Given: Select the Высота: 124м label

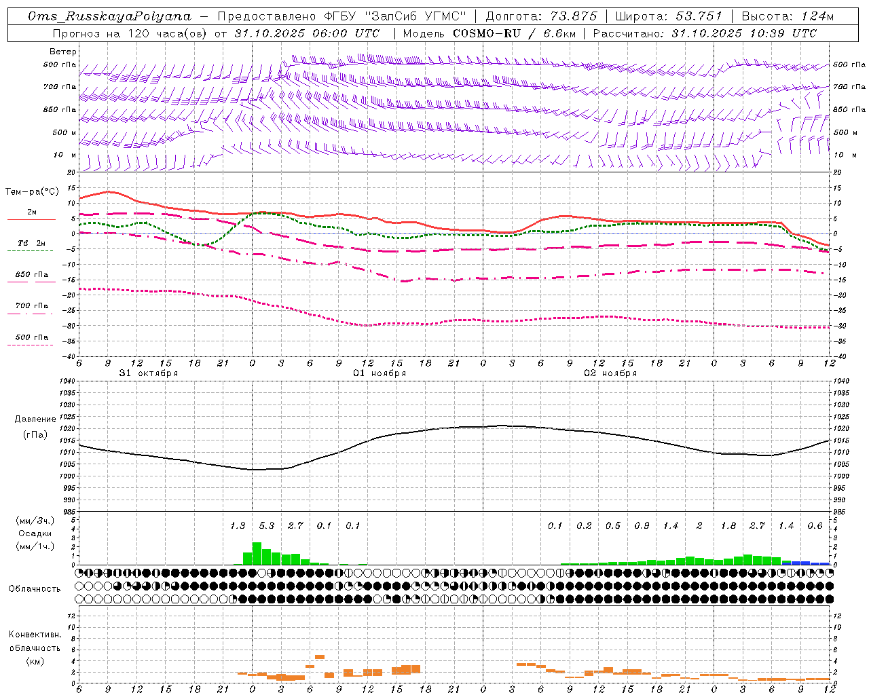Looking at the screenshot, I should point(788,16).
